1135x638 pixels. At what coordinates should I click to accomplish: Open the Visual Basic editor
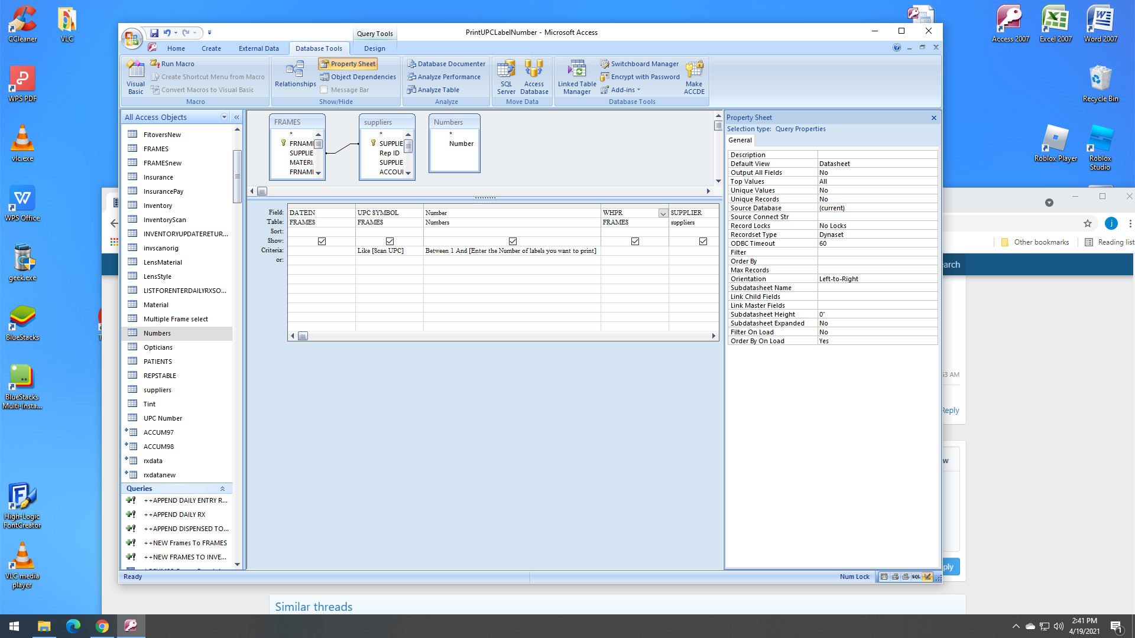135,77
